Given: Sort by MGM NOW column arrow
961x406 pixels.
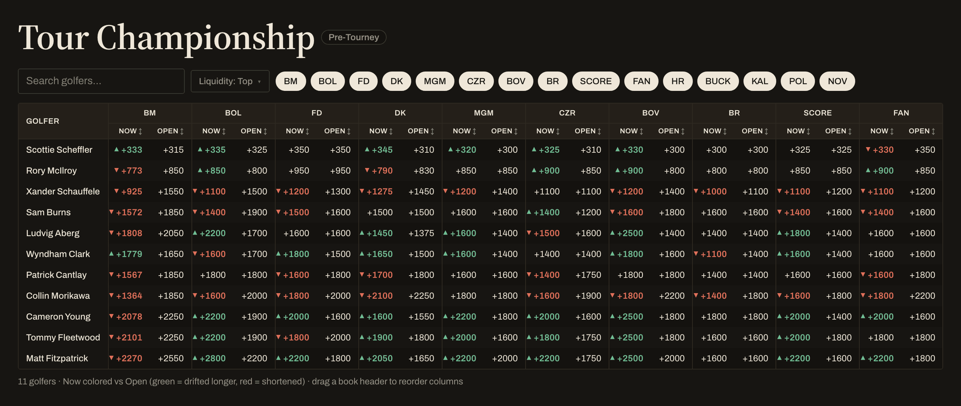Looking at the screenshot, I should click(x=475, y=131).
